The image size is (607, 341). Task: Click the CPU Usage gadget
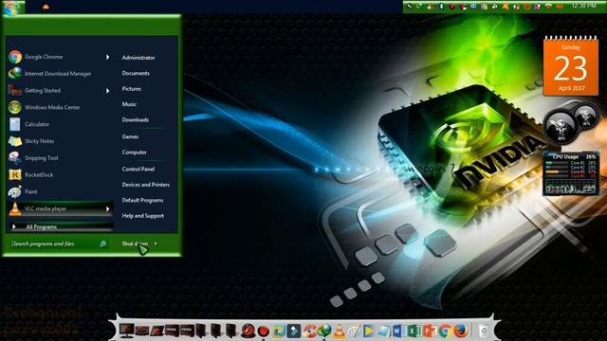571,173
